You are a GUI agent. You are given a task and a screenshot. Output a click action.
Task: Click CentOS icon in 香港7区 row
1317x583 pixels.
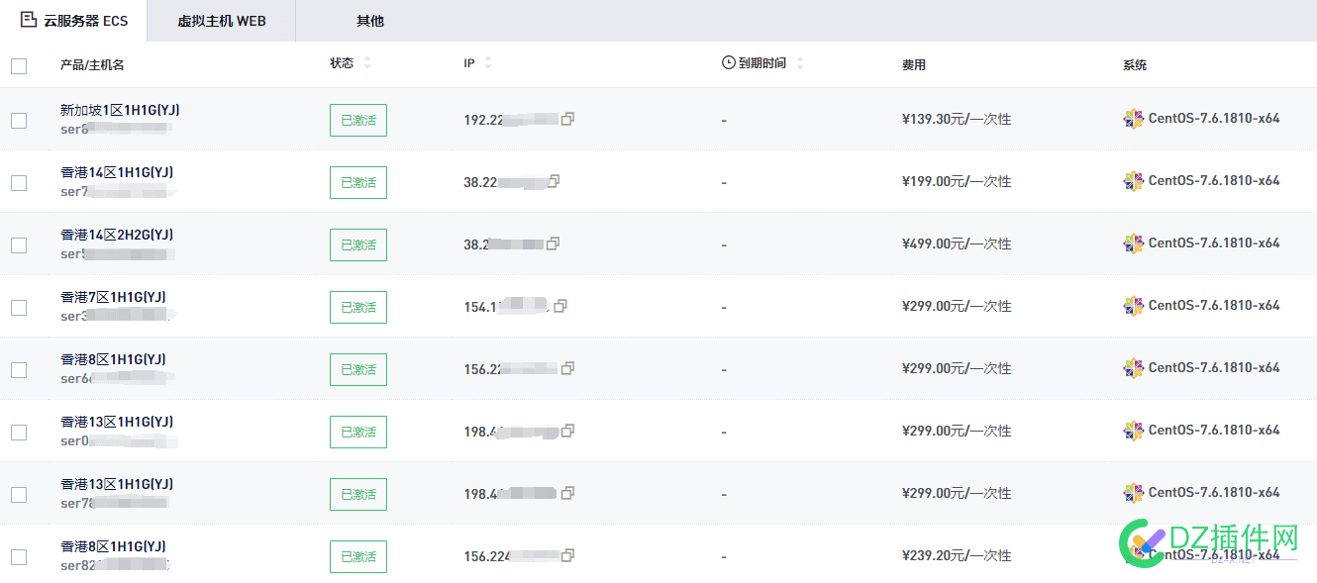1133,306
